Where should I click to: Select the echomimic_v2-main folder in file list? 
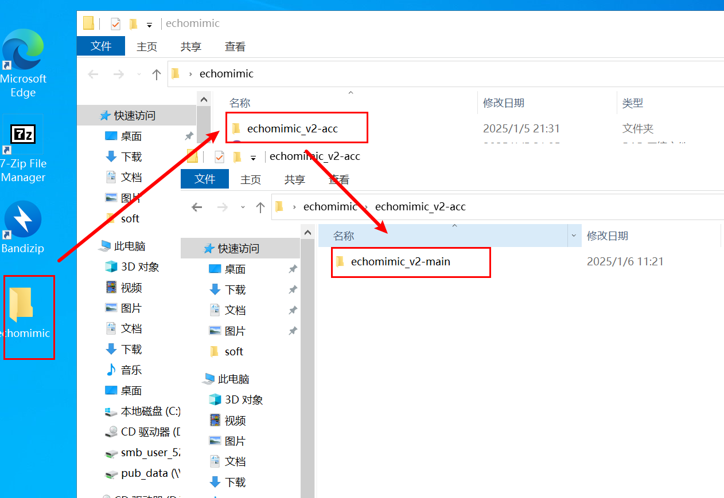400,261
